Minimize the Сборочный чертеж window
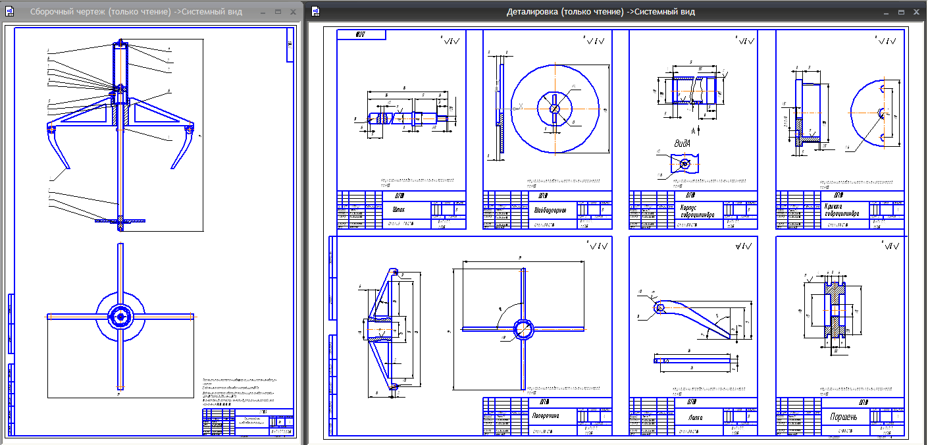928x445 pixels. point(263,12)
